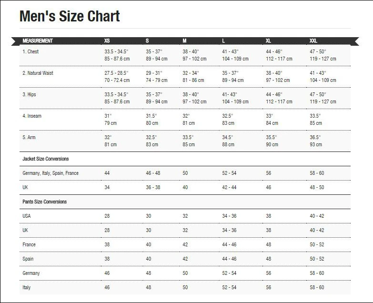The image size is (373, 303).
Task: Click the XS column header
Action: (x=107, y=40)
